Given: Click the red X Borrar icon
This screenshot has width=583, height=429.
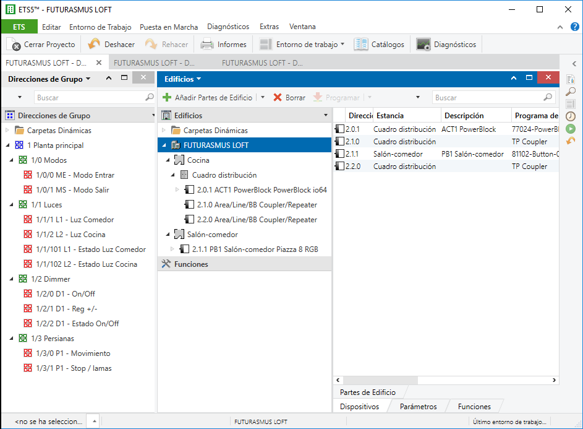Looking at the screenshot, I should [278, 98].
